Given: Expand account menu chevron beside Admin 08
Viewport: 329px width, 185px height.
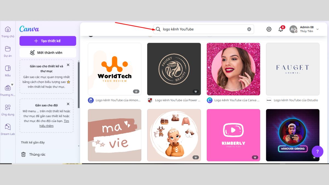Looking at the screenshot, I should pyautogui.click(x=317, y=29).
